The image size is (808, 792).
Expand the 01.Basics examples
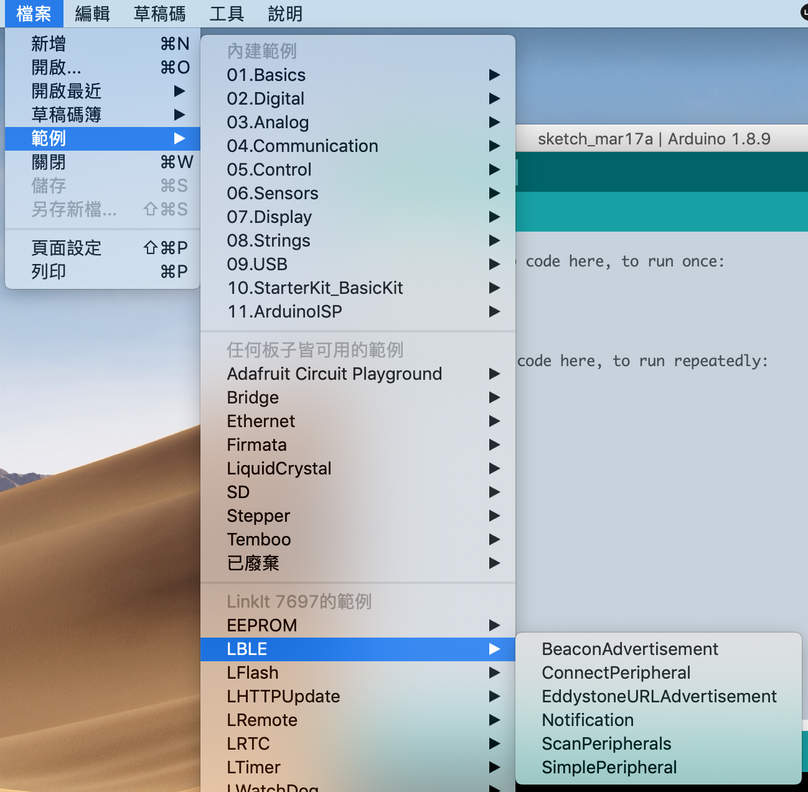click(358, 75)
